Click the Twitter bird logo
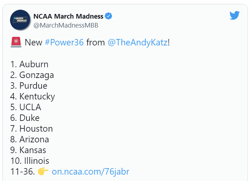The height and width of the screenshot is (181, 250). coord(234,15)
